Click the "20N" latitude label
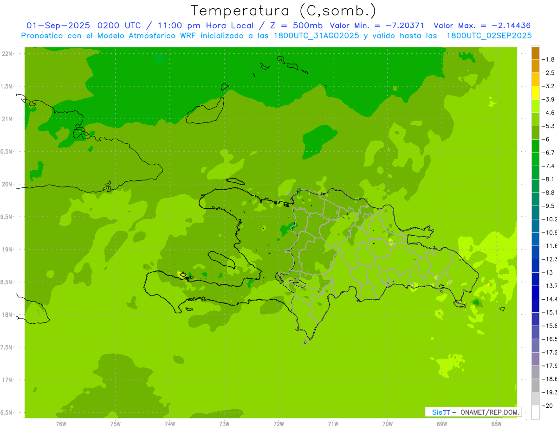557x430 pixels. pos(7,184)
